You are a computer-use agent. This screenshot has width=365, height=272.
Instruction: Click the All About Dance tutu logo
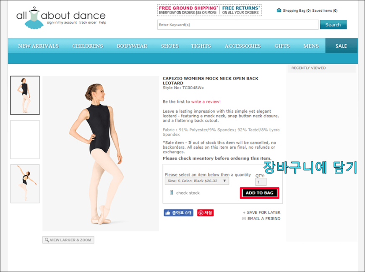click(x=34, y=18)
